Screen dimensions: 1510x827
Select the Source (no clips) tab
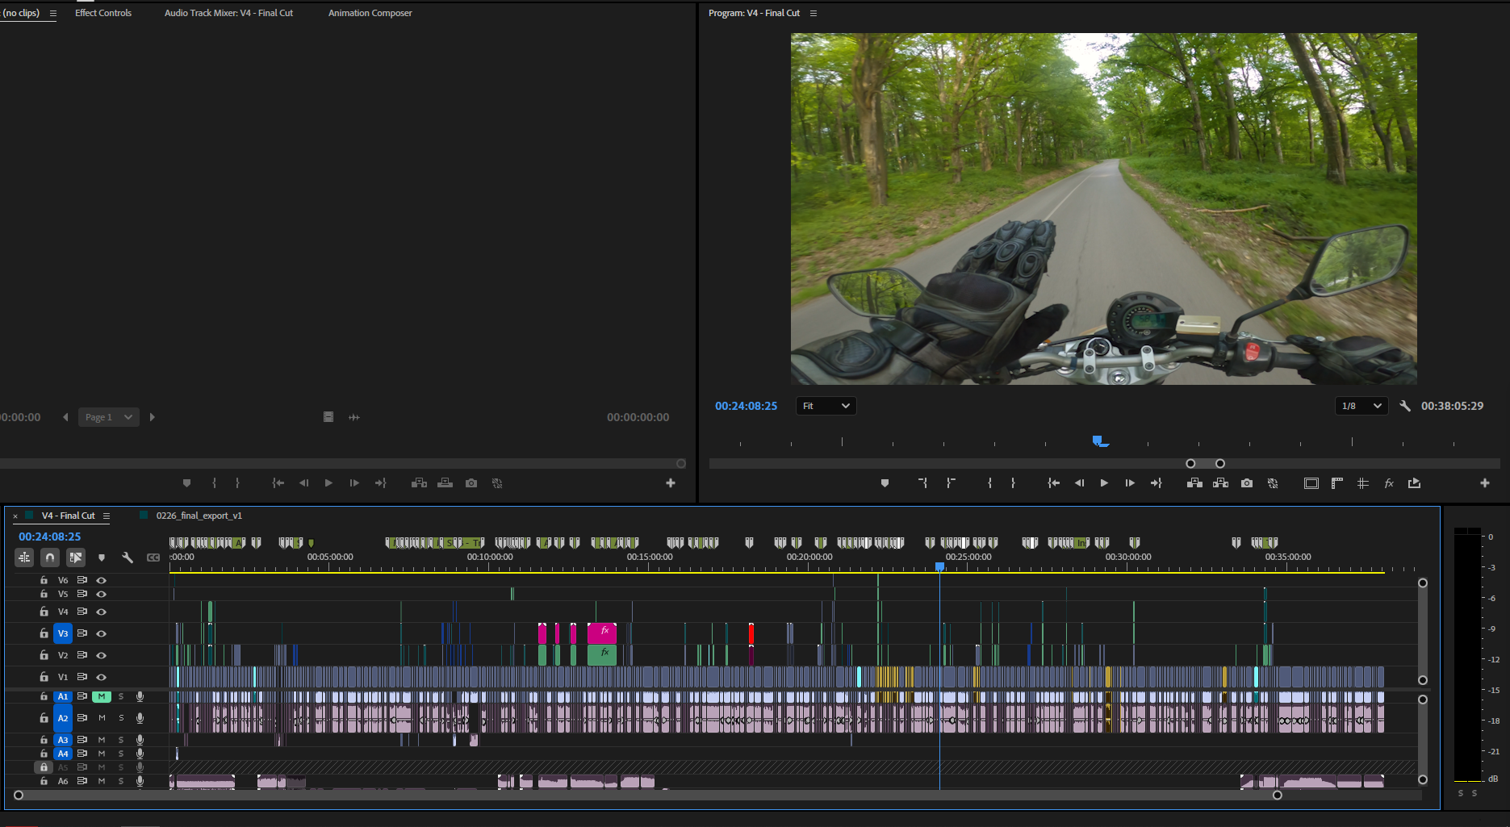[x=21, y=13]
